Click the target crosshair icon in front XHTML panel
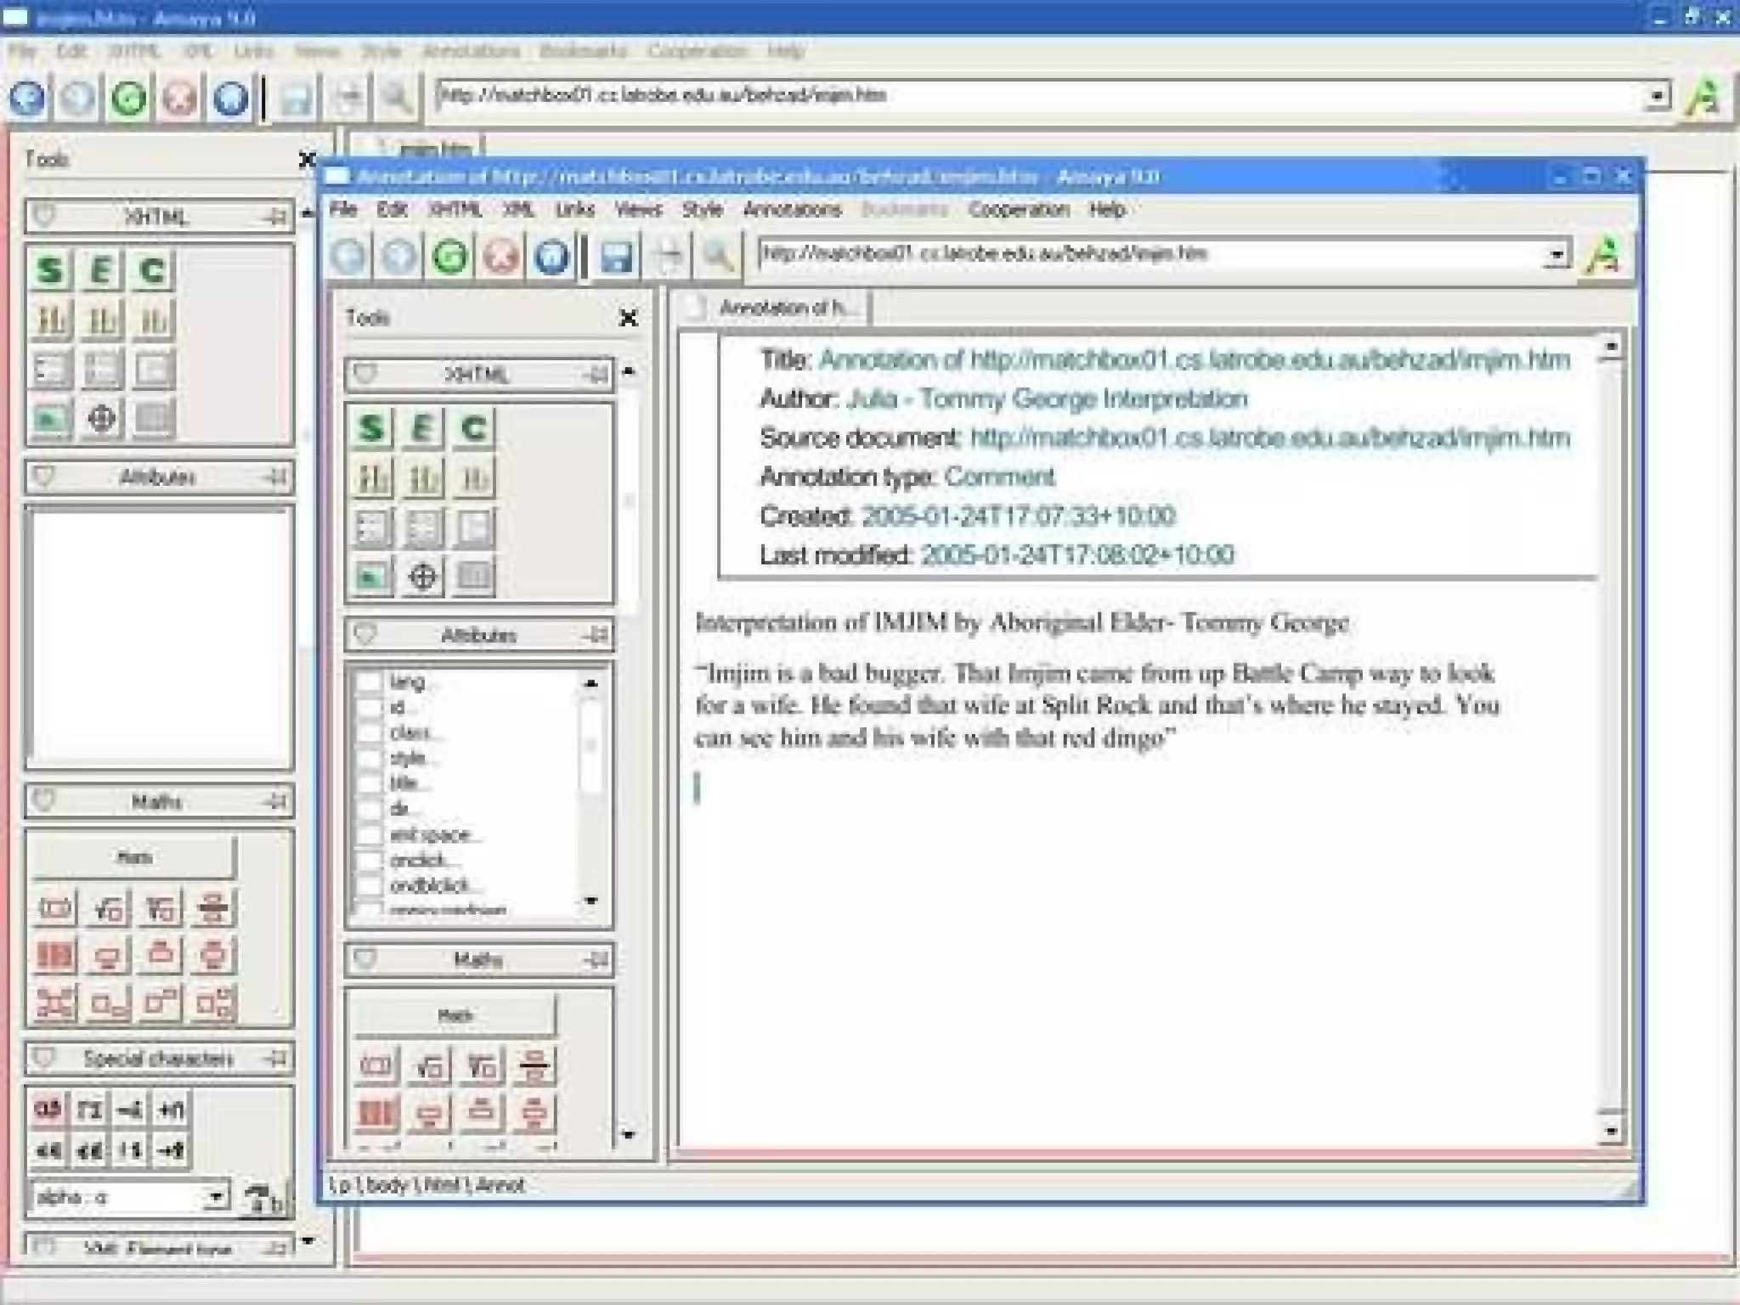This screenshot has height=1305, width=1740. click(x=422, y=577)
